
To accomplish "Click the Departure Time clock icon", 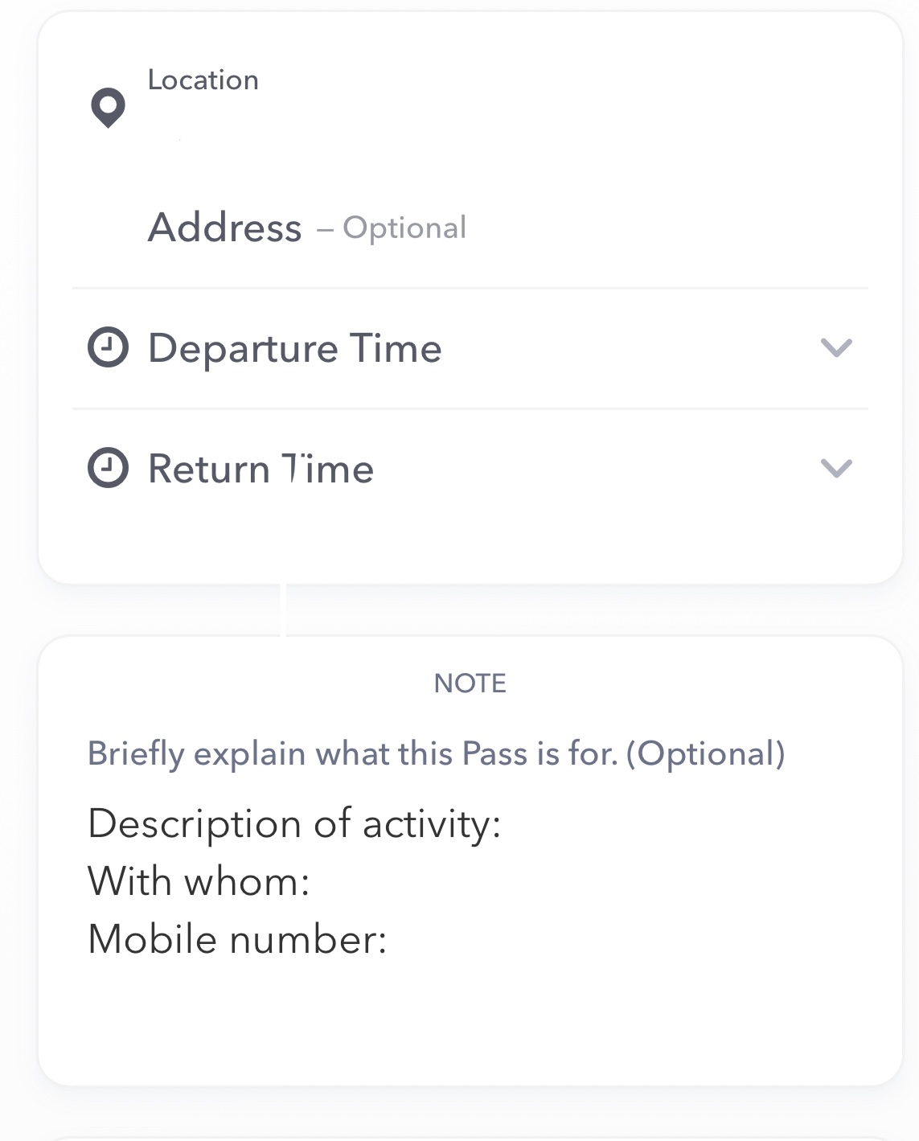I will (108, 348).
